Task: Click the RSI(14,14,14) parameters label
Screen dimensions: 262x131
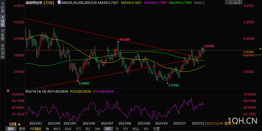Action: tap(36, 91)
